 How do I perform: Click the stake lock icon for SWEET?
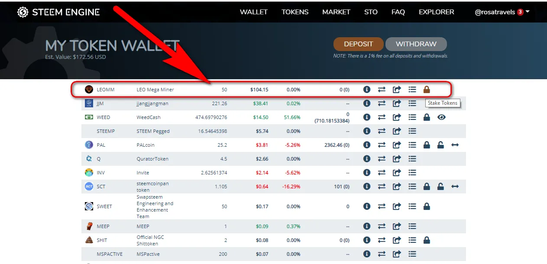tap(427, 206)
